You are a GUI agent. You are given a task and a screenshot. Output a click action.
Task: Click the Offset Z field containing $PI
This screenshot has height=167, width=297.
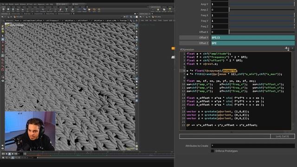click(252, 43)
